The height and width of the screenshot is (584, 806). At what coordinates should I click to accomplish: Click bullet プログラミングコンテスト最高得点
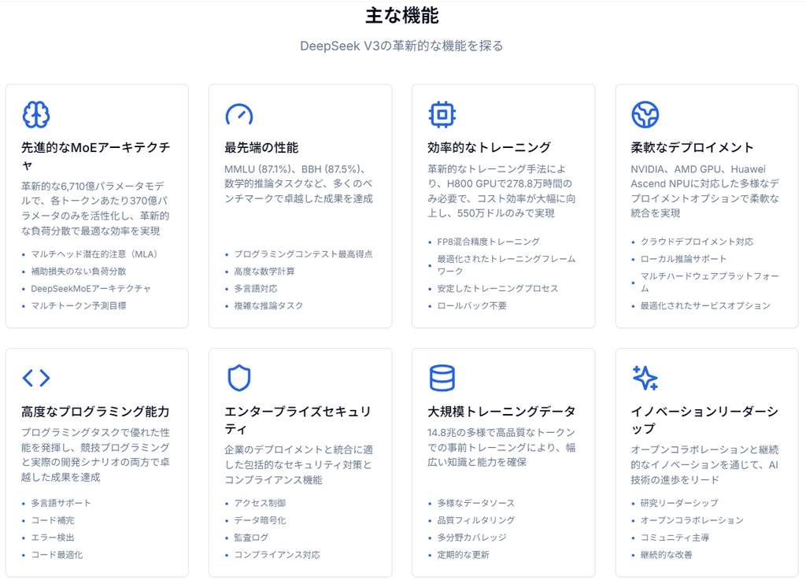303,254
